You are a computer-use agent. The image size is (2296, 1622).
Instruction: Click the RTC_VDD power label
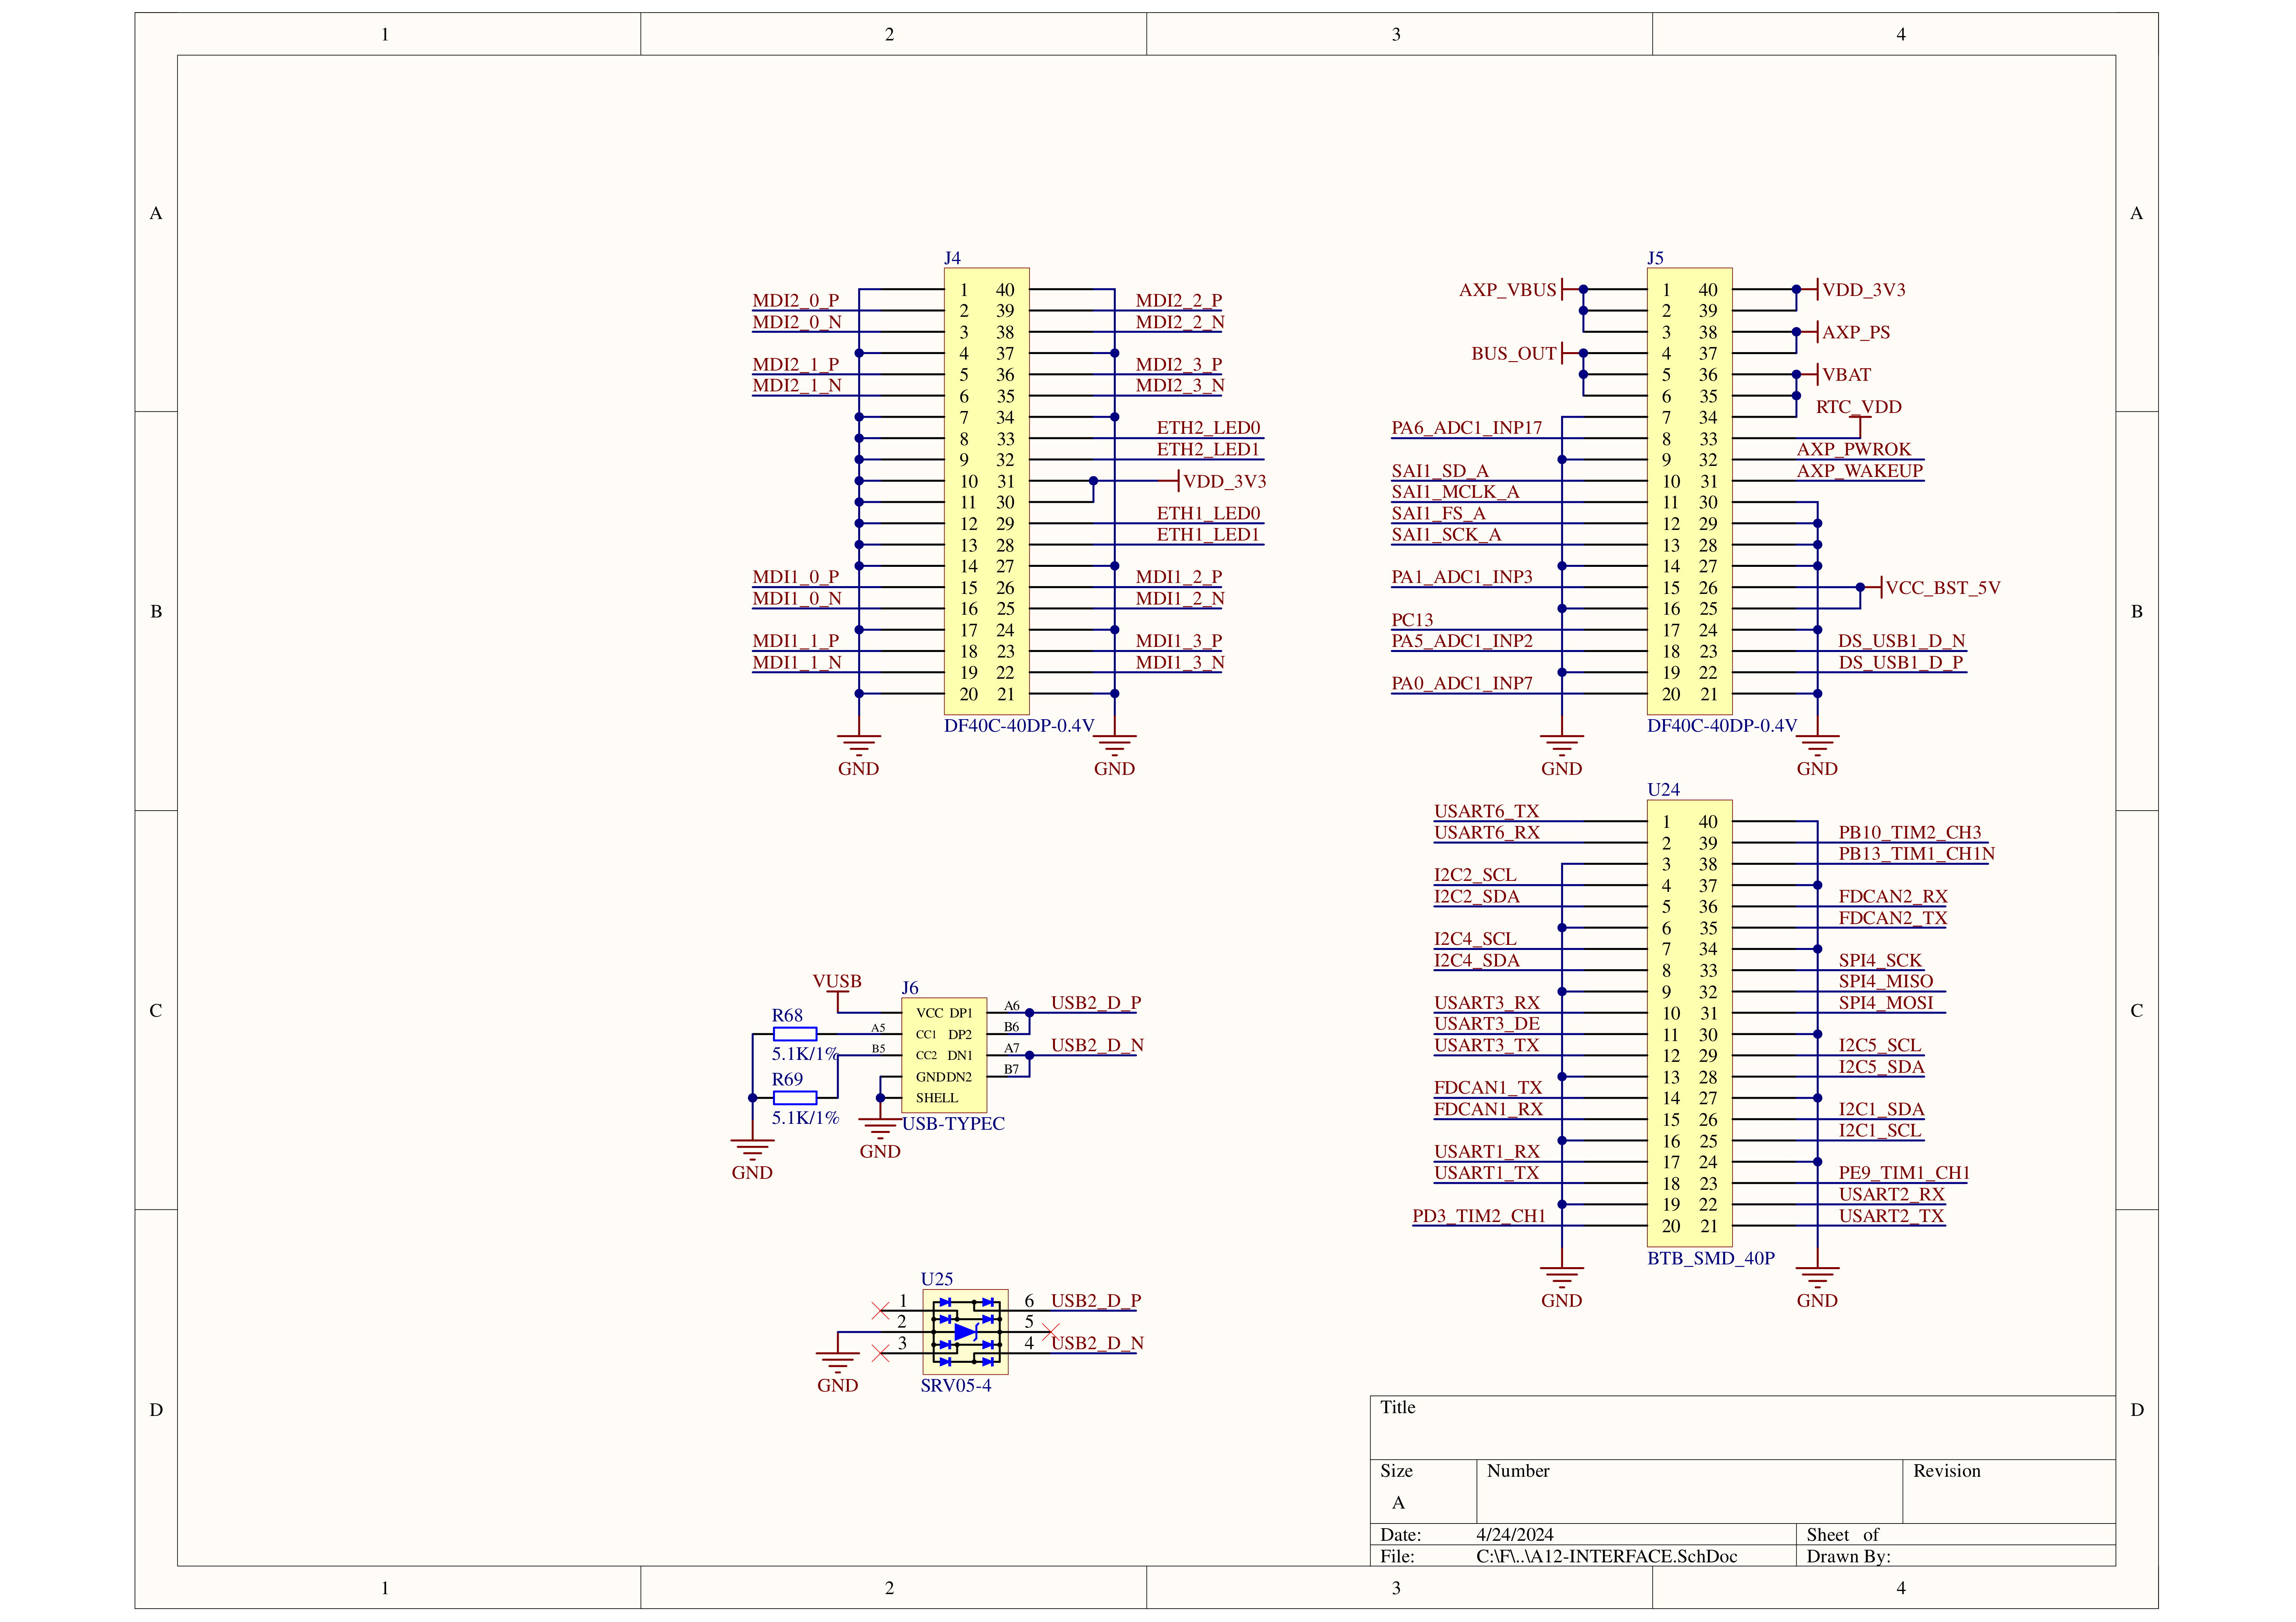click(x=1859, y=407)
